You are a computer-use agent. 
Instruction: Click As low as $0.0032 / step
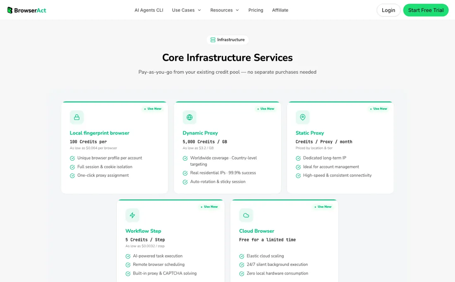coord(145,246)
